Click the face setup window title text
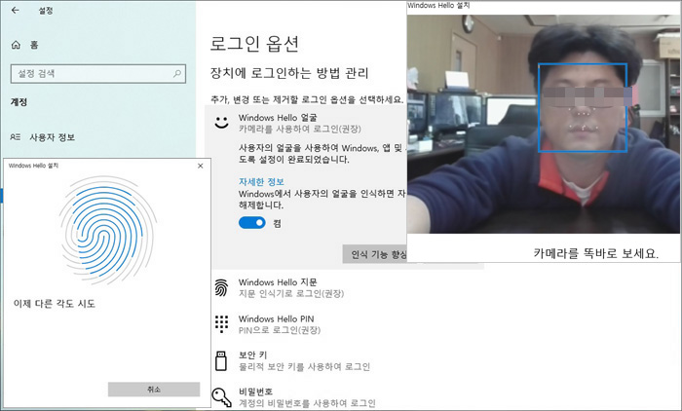682x411 pixels. click(438, 5)
